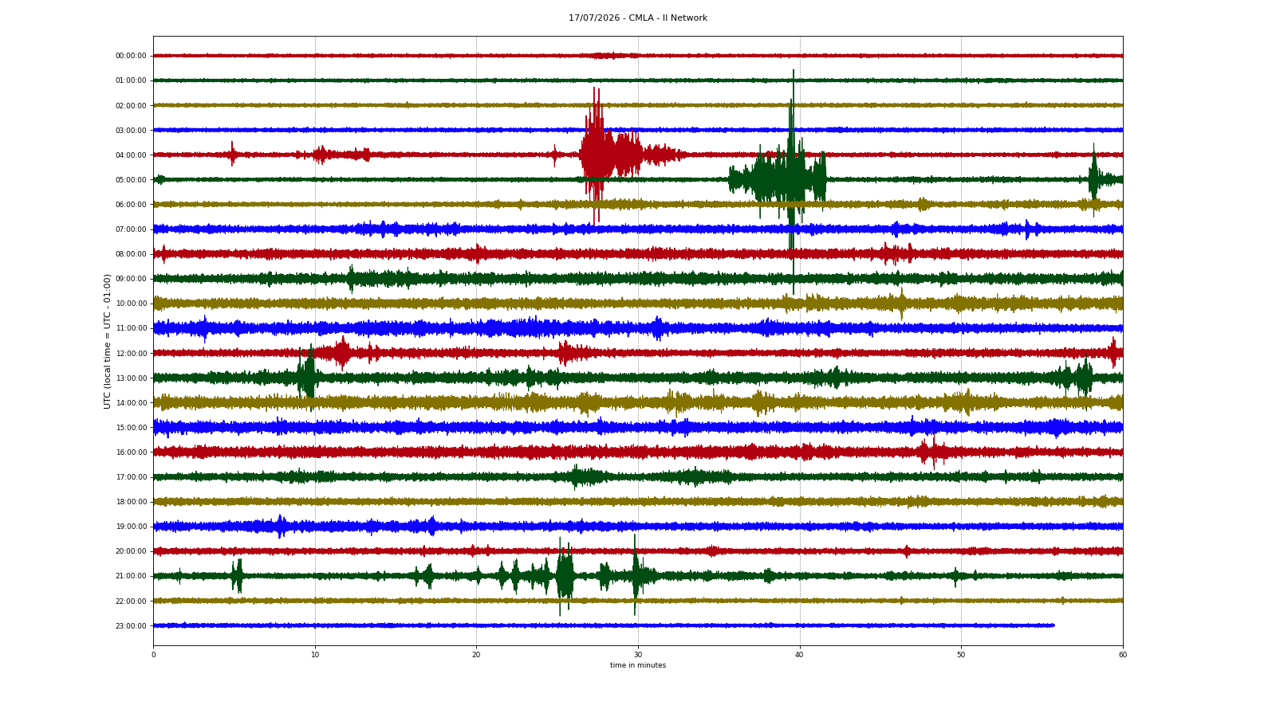Click the x-axis tick label 20
This screenshot has height=717, width=1276.
(476, 655)
